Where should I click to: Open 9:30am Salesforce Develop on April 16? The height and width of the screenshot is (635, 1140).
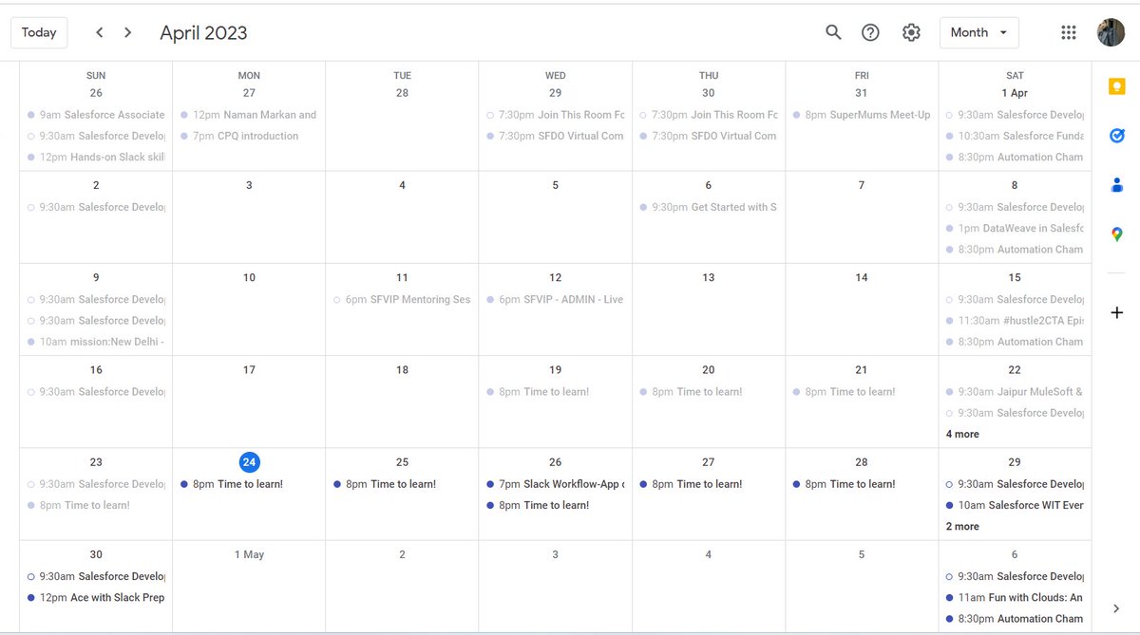pos(96,391)
